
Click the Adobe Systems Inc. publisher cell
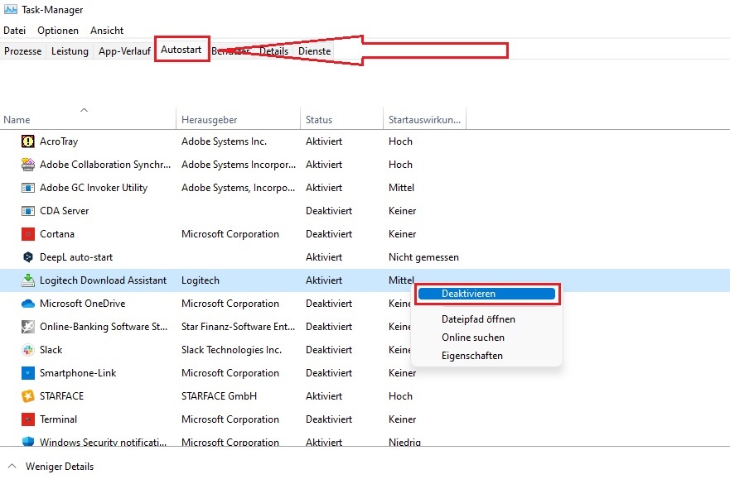224,141
